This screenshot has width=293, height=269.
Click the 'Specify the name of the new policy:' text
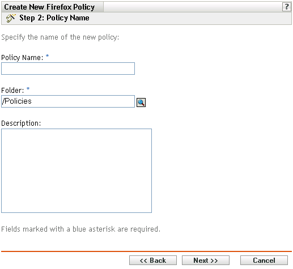(60, 37)
